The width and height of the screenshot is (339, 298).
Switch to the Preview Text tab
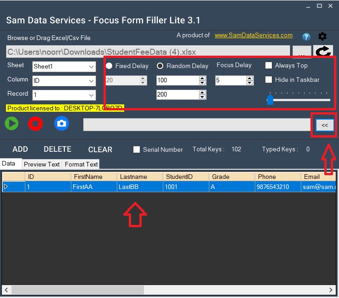(x=42, y=164)
